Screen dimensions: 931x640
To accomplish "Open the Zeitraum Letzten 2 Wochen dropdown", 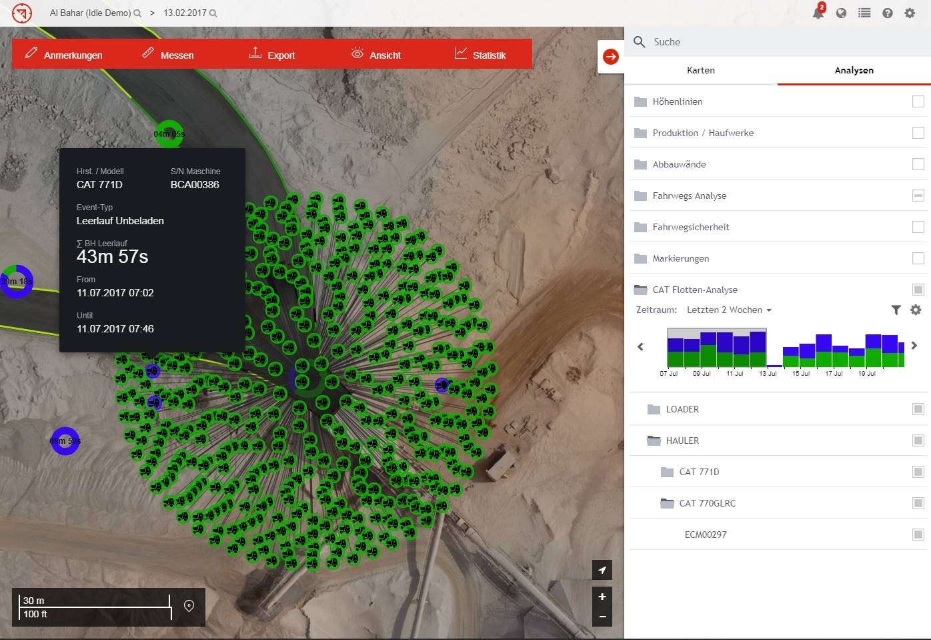I will [729, 310].
